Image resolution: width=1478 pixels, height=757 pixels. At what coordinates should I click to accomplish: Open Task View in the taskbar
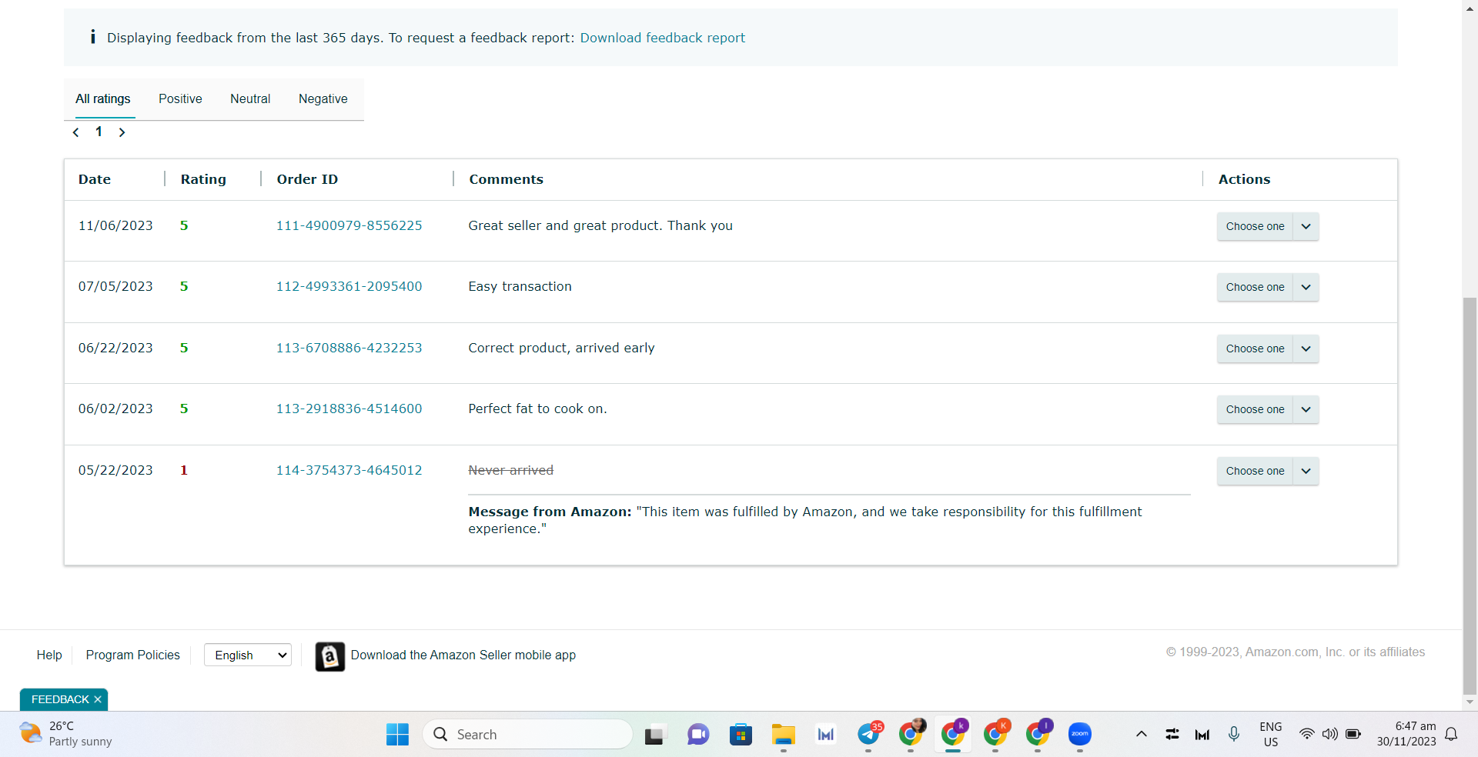coord(654,735)
